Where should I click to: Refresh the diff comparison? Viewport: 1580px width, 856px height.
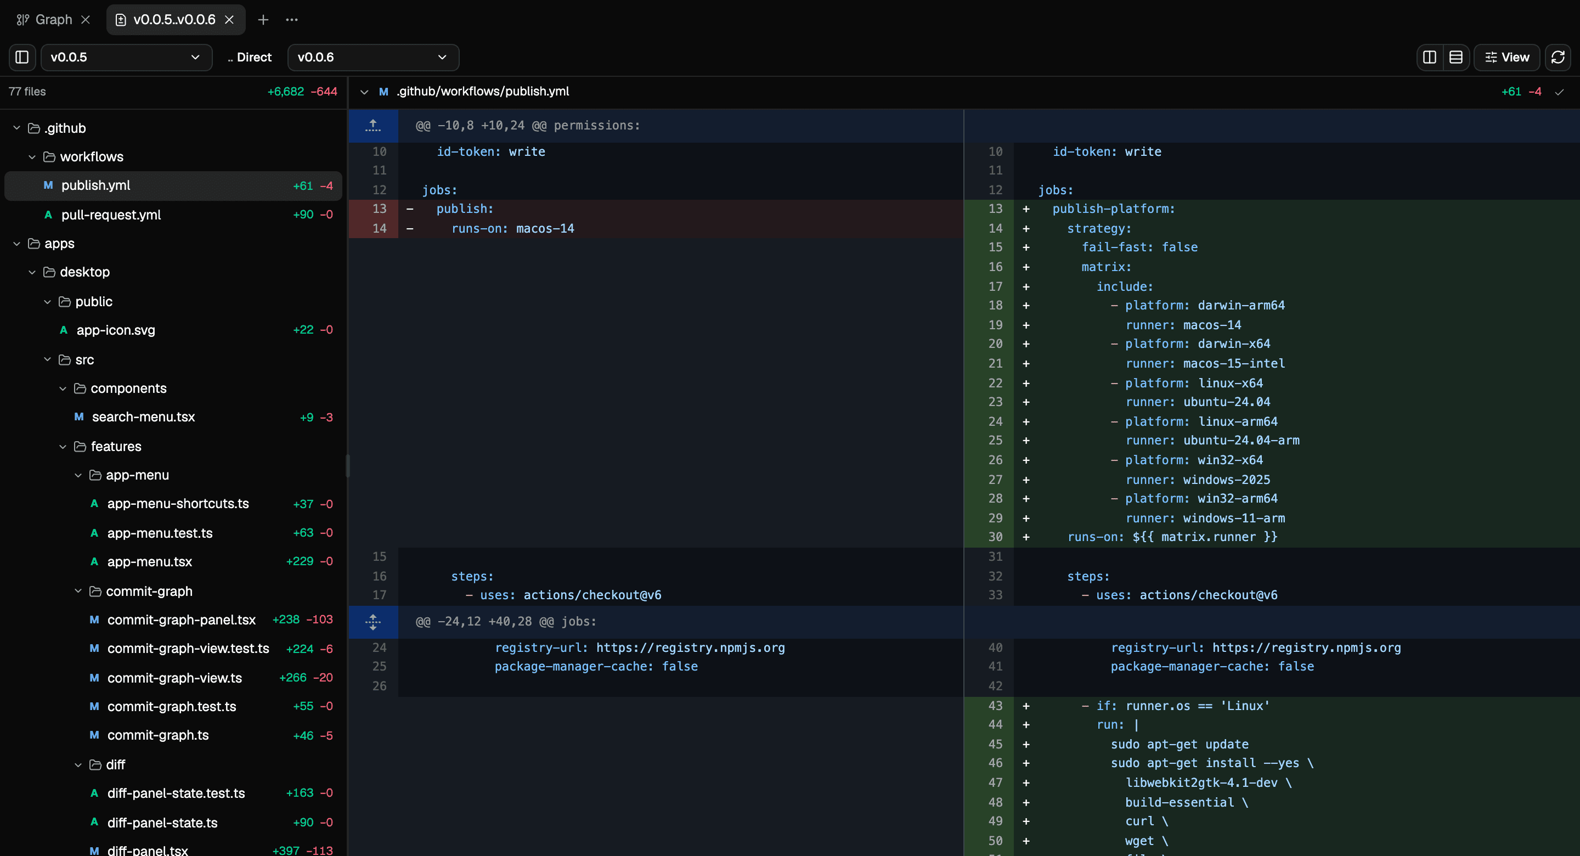coord(1558,57)
